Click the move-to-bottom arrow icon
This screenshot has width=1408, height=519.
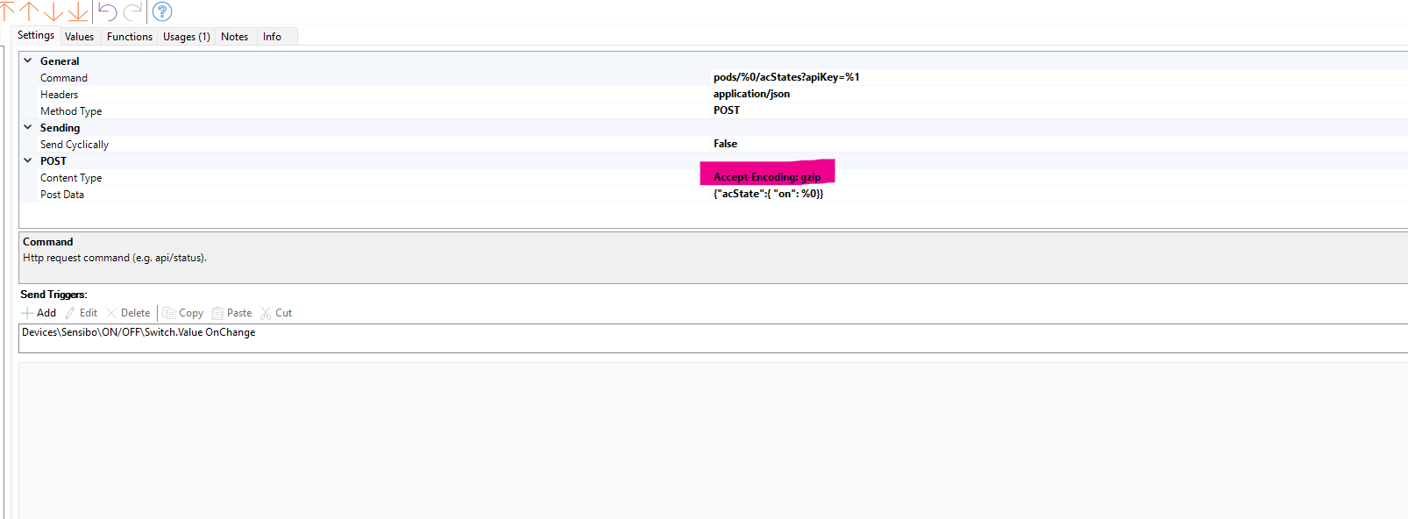(x=78, y=11)
